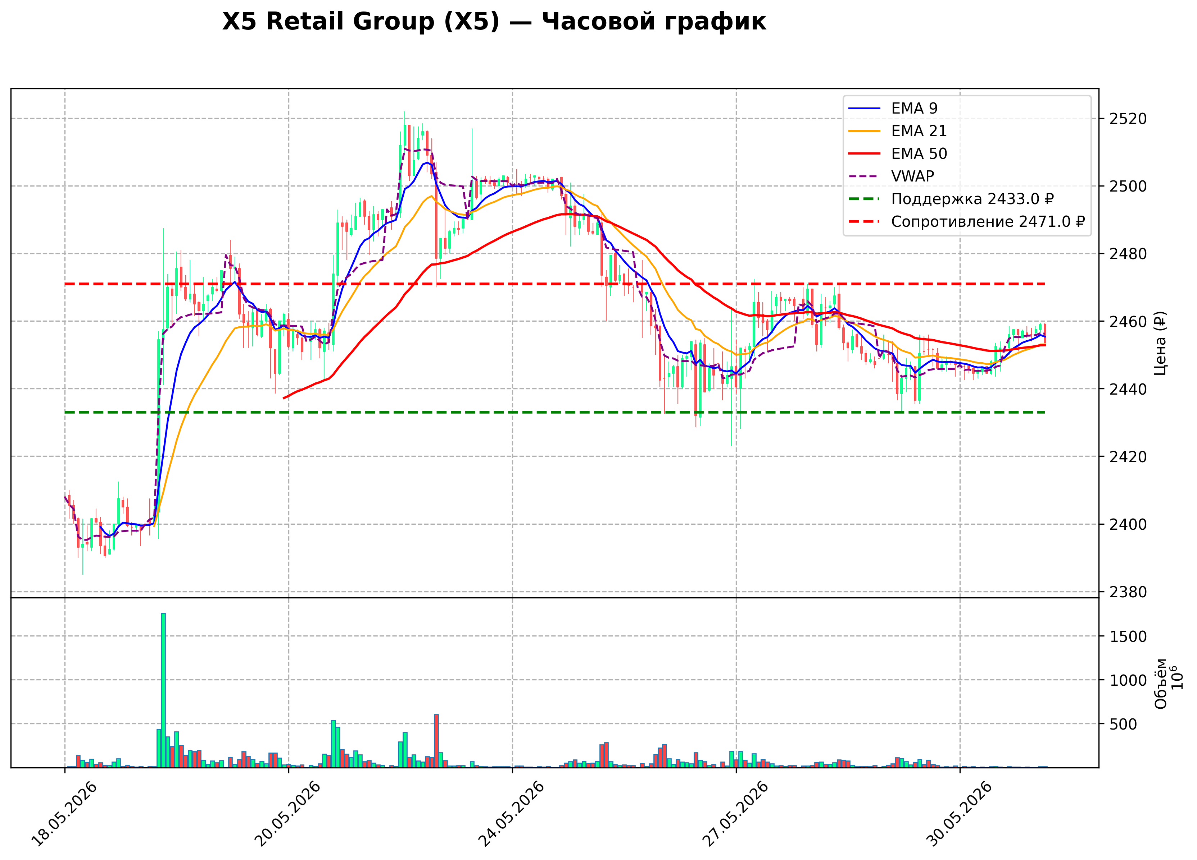Click the red EMA 50 legend line sample
Image resolution: width=1197 pixels, height=860 pixels.
(865, 154)
